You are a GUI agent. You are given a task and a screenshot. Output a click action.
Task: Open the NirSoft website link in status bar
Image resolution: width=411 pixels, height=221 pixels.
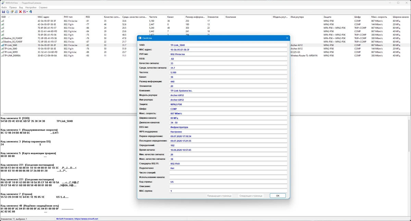[x=77, y=219]
